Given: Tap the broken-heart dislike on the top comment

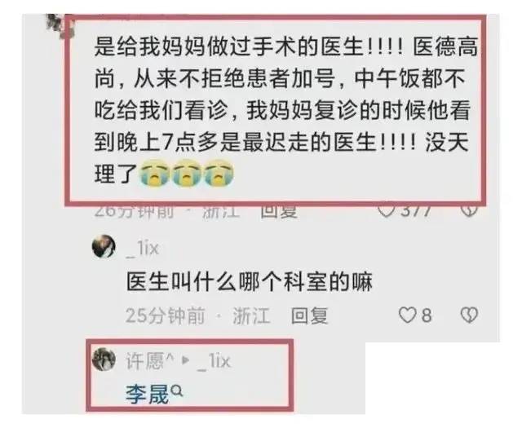Looking at the screenshot, I should click(469, 211).
